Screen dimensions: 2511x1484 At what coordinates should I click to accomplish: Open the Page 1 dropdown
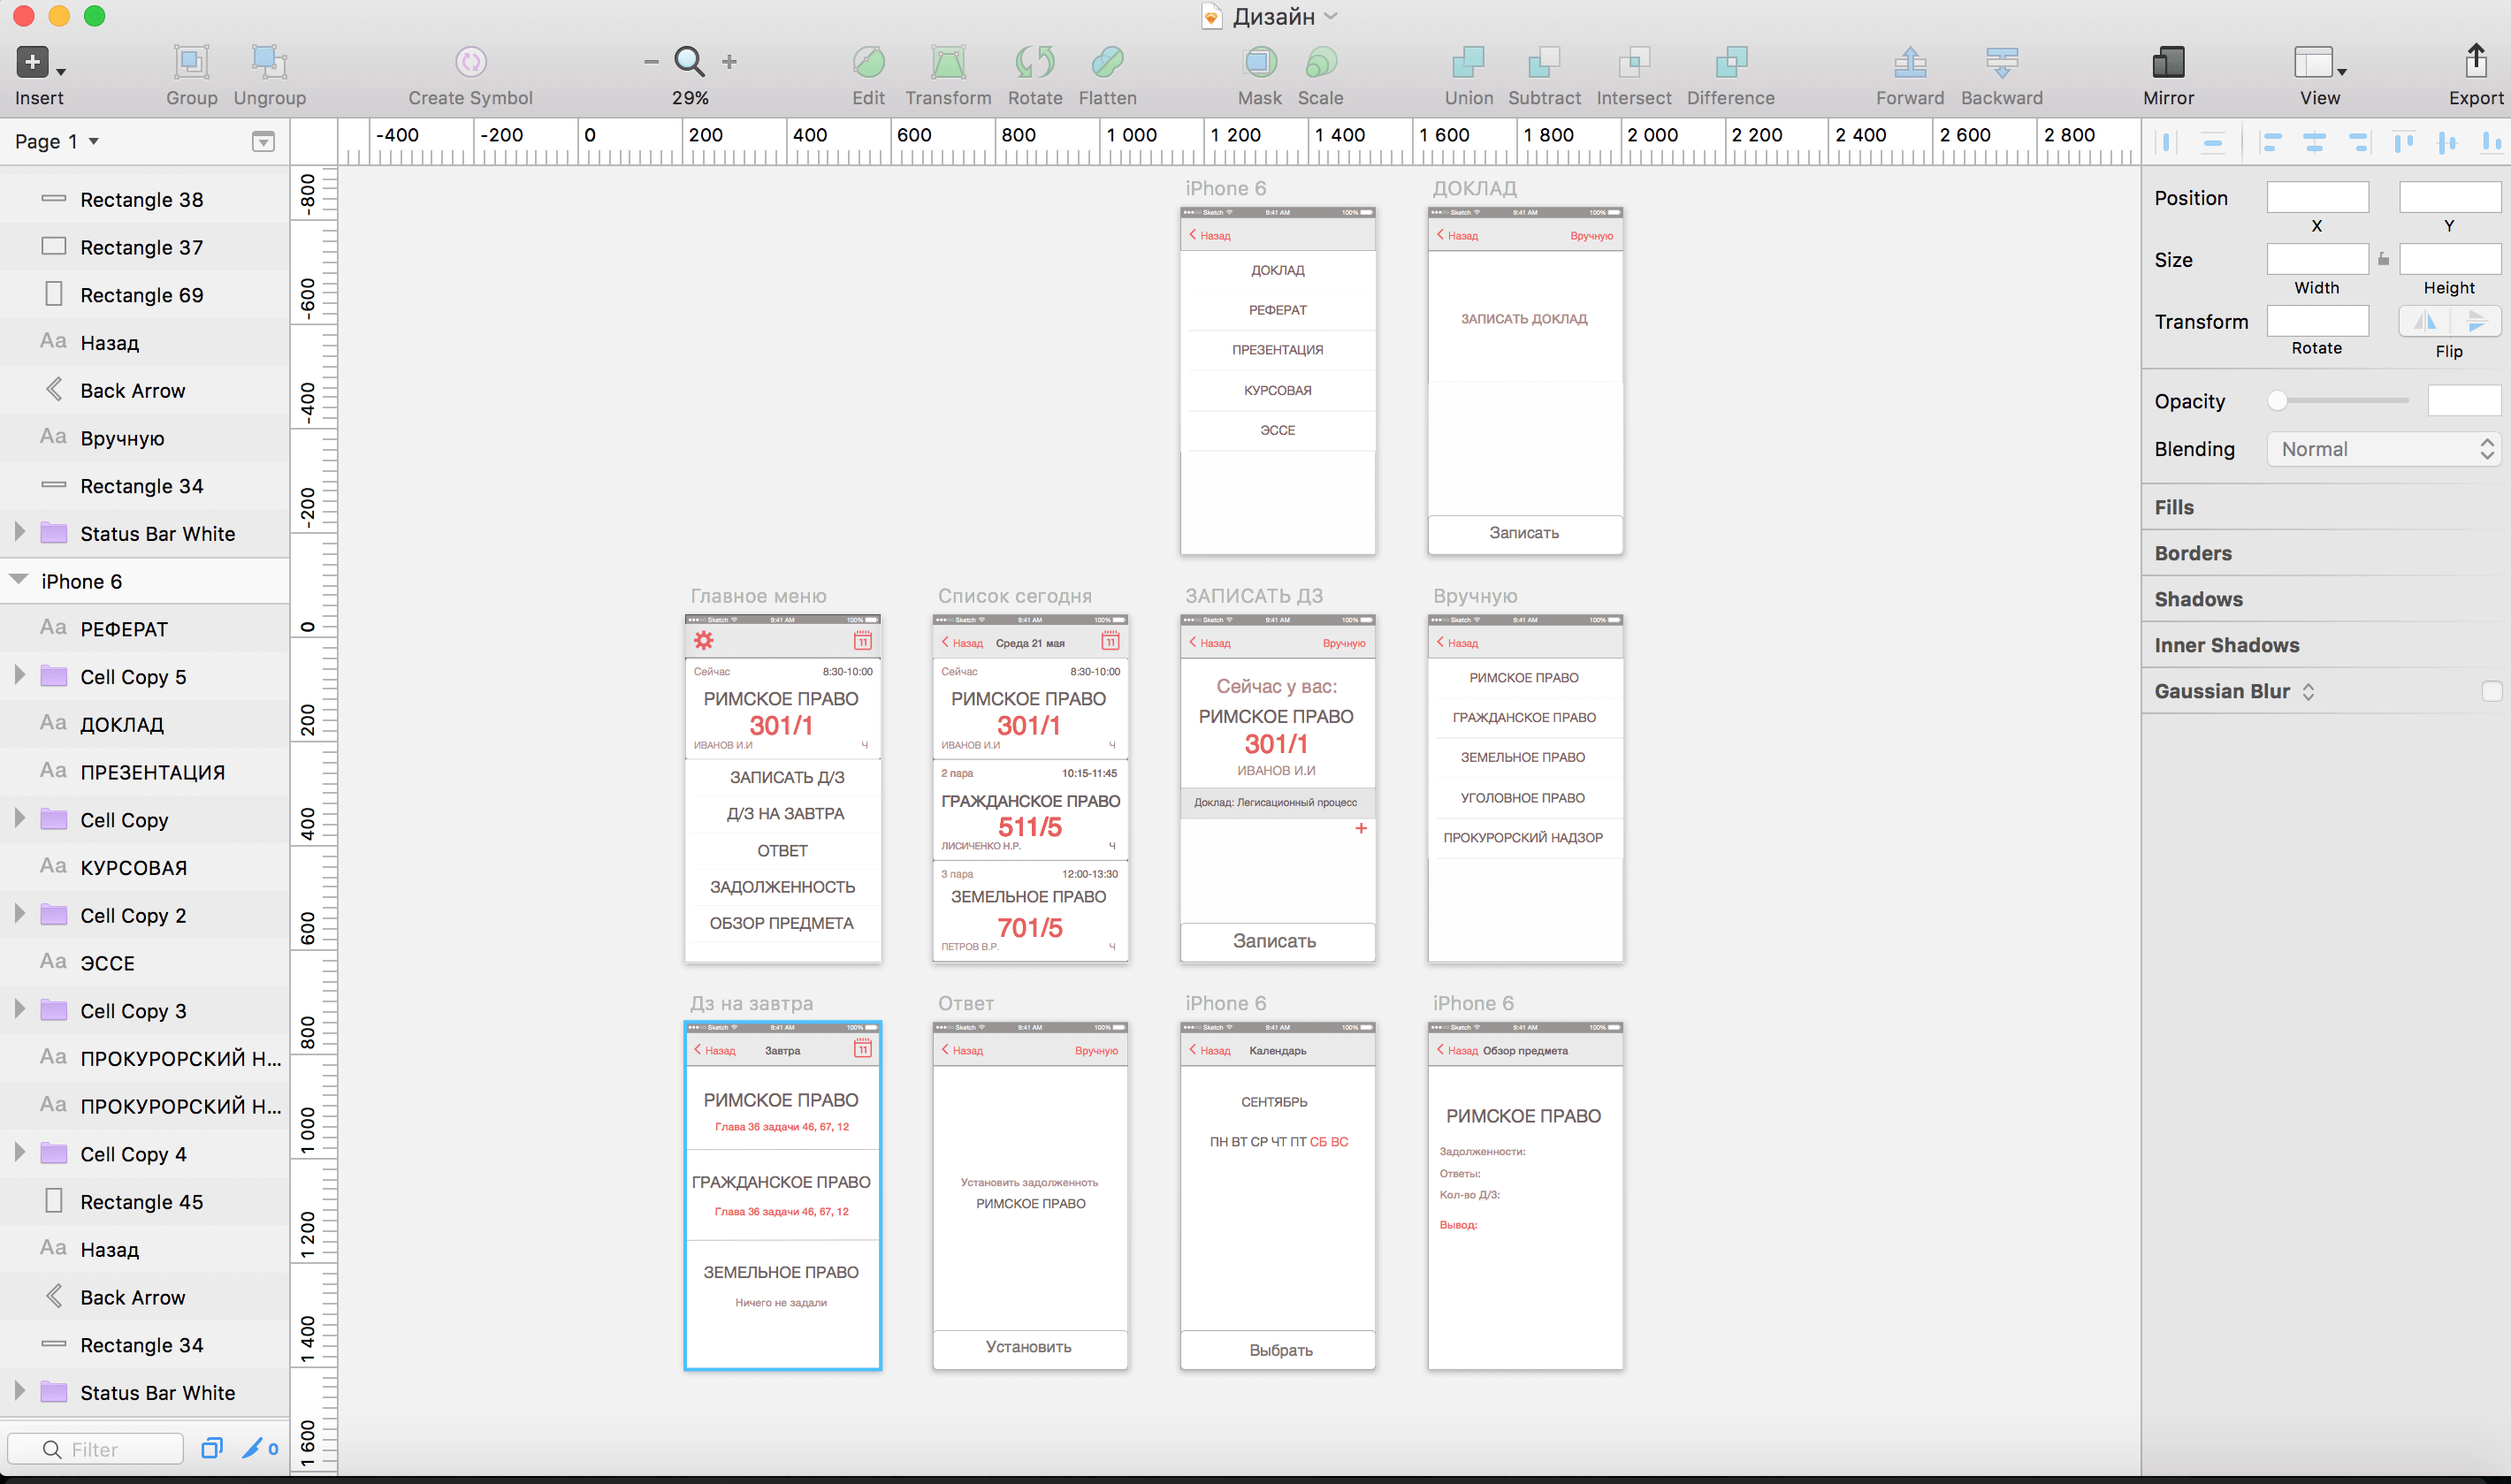pos(57,141)
